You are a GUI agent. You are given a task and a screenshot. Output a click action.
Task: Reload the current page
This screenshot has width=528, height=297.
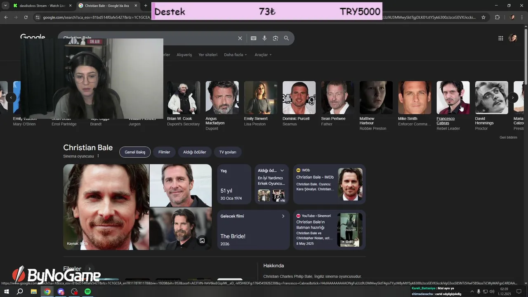click(26, 17)
